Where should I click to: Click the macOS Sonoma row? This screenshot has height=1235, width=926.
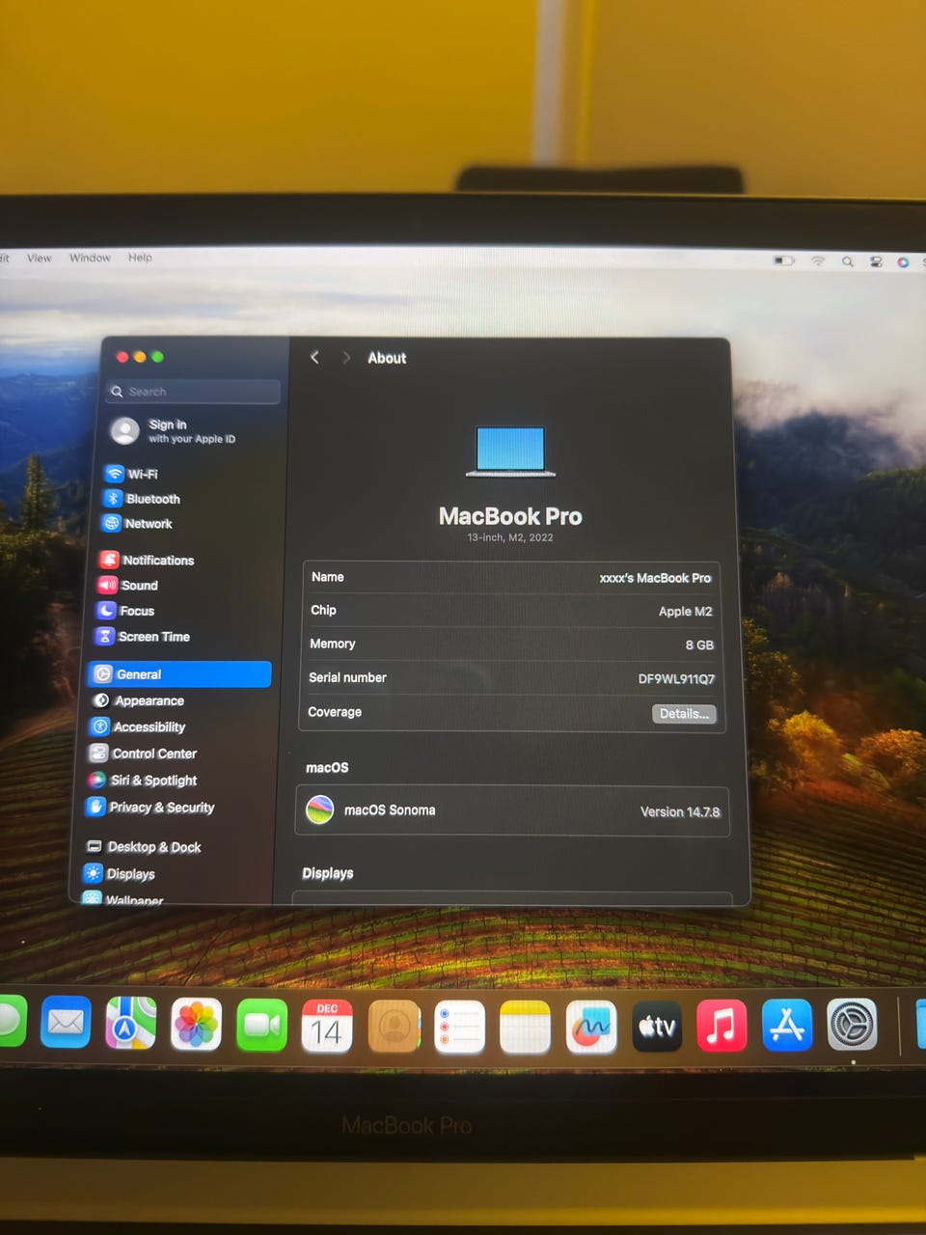[512, 810]
